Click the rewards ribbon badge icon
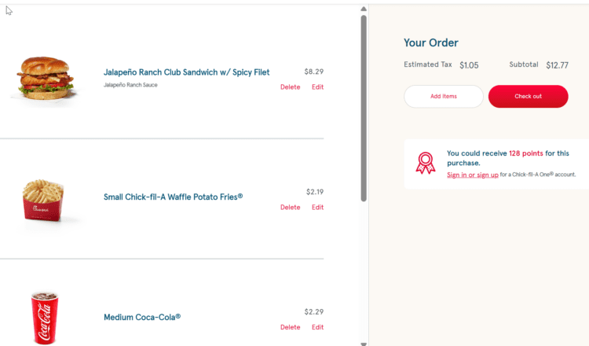 tap(425, 163)
